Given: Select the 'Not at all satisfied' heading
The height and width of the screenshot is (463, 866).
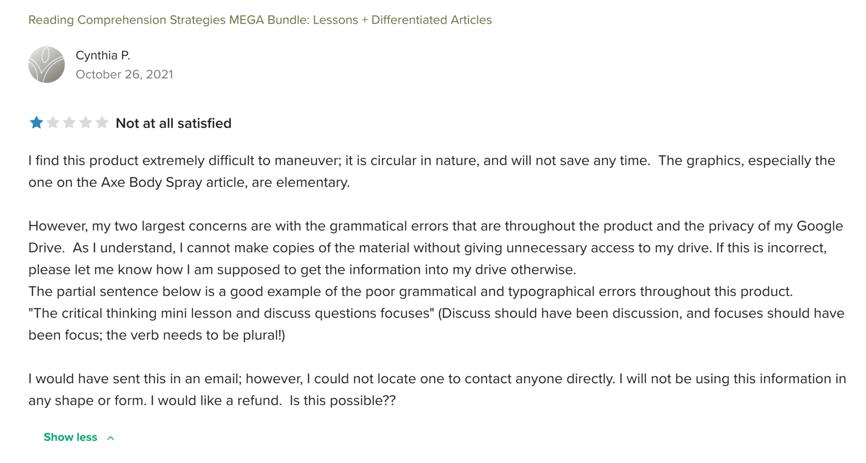Looking at the screenshot, I should pos(173,123).
